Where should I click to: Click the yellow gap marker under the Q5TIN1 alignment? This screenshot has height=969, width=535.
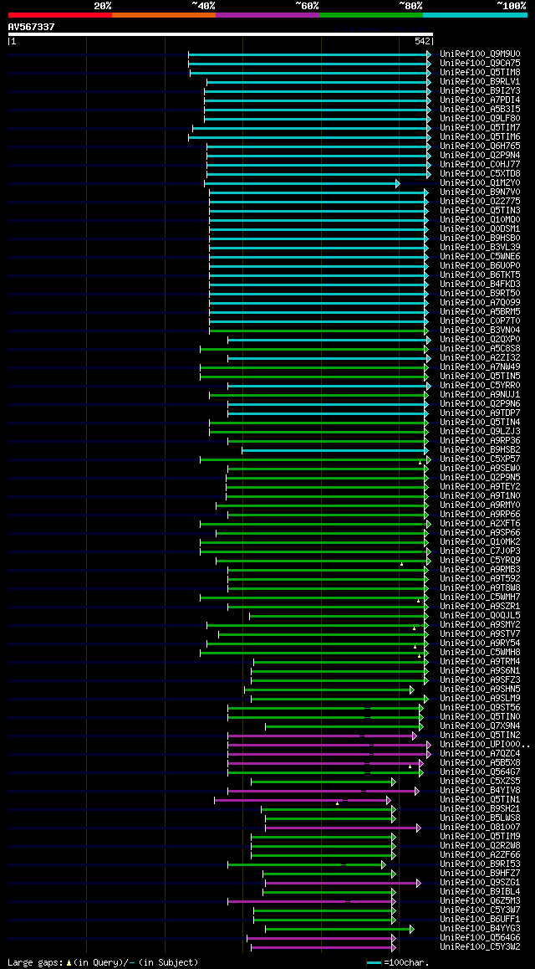tap(338, 803)
